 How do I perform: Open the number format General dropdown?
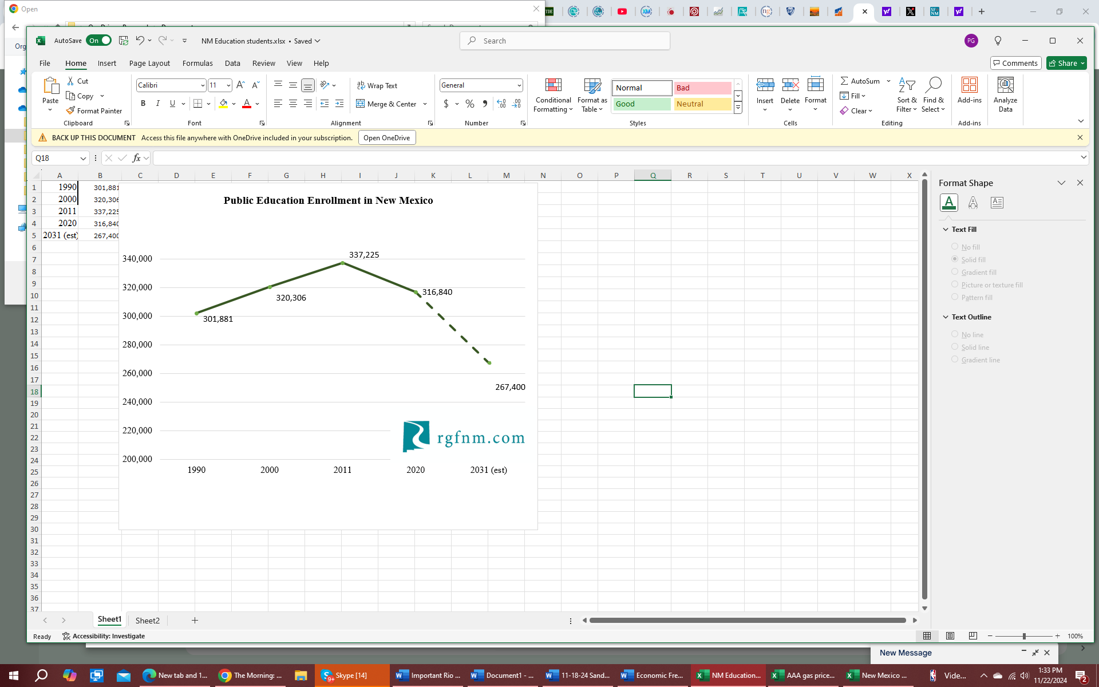tap(519, 85)
